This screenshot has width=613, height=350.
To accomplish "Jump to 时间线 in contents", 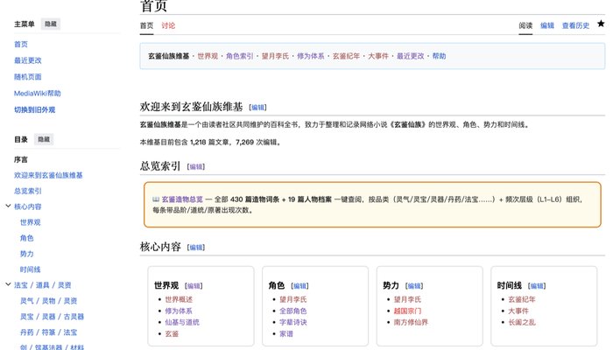I will 31,269.
